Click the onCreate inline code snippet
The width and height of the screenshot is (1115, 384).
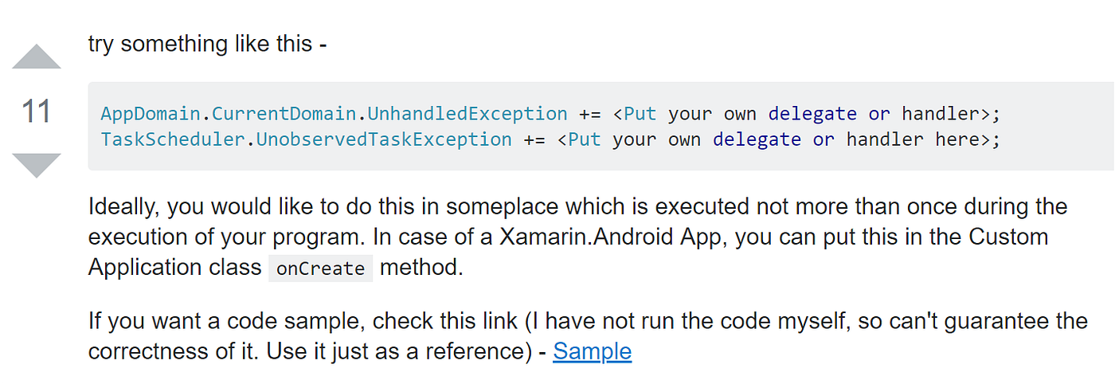320,268
